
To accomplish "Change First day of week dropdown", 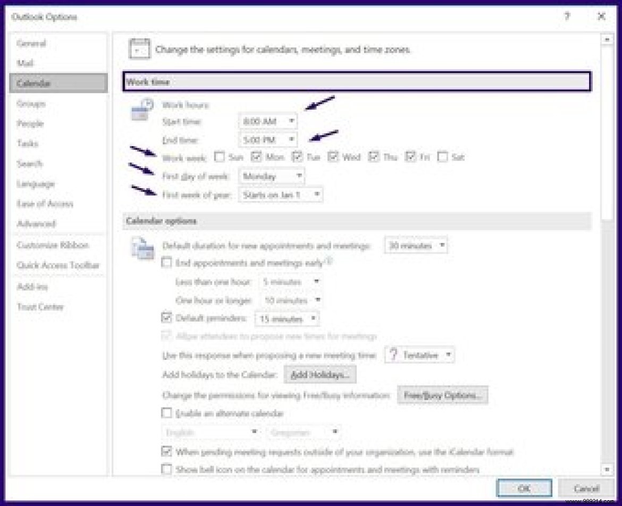I will (298, 176).
